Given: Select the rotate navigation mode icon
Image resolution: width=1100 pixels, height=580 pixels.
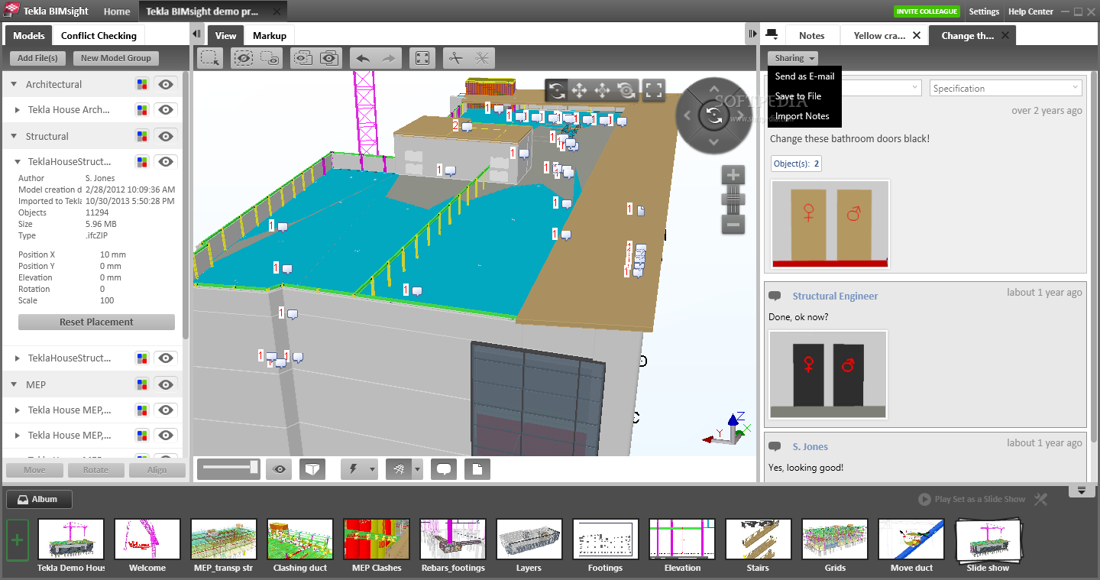Looking at the screenshot, I should [x=557, y=91].
